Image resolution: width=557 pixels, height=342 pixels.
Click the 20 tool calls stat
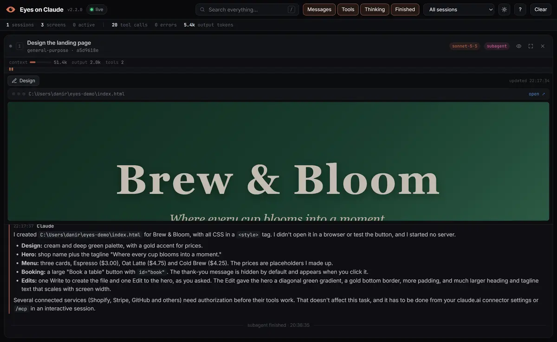click(130, 25)
